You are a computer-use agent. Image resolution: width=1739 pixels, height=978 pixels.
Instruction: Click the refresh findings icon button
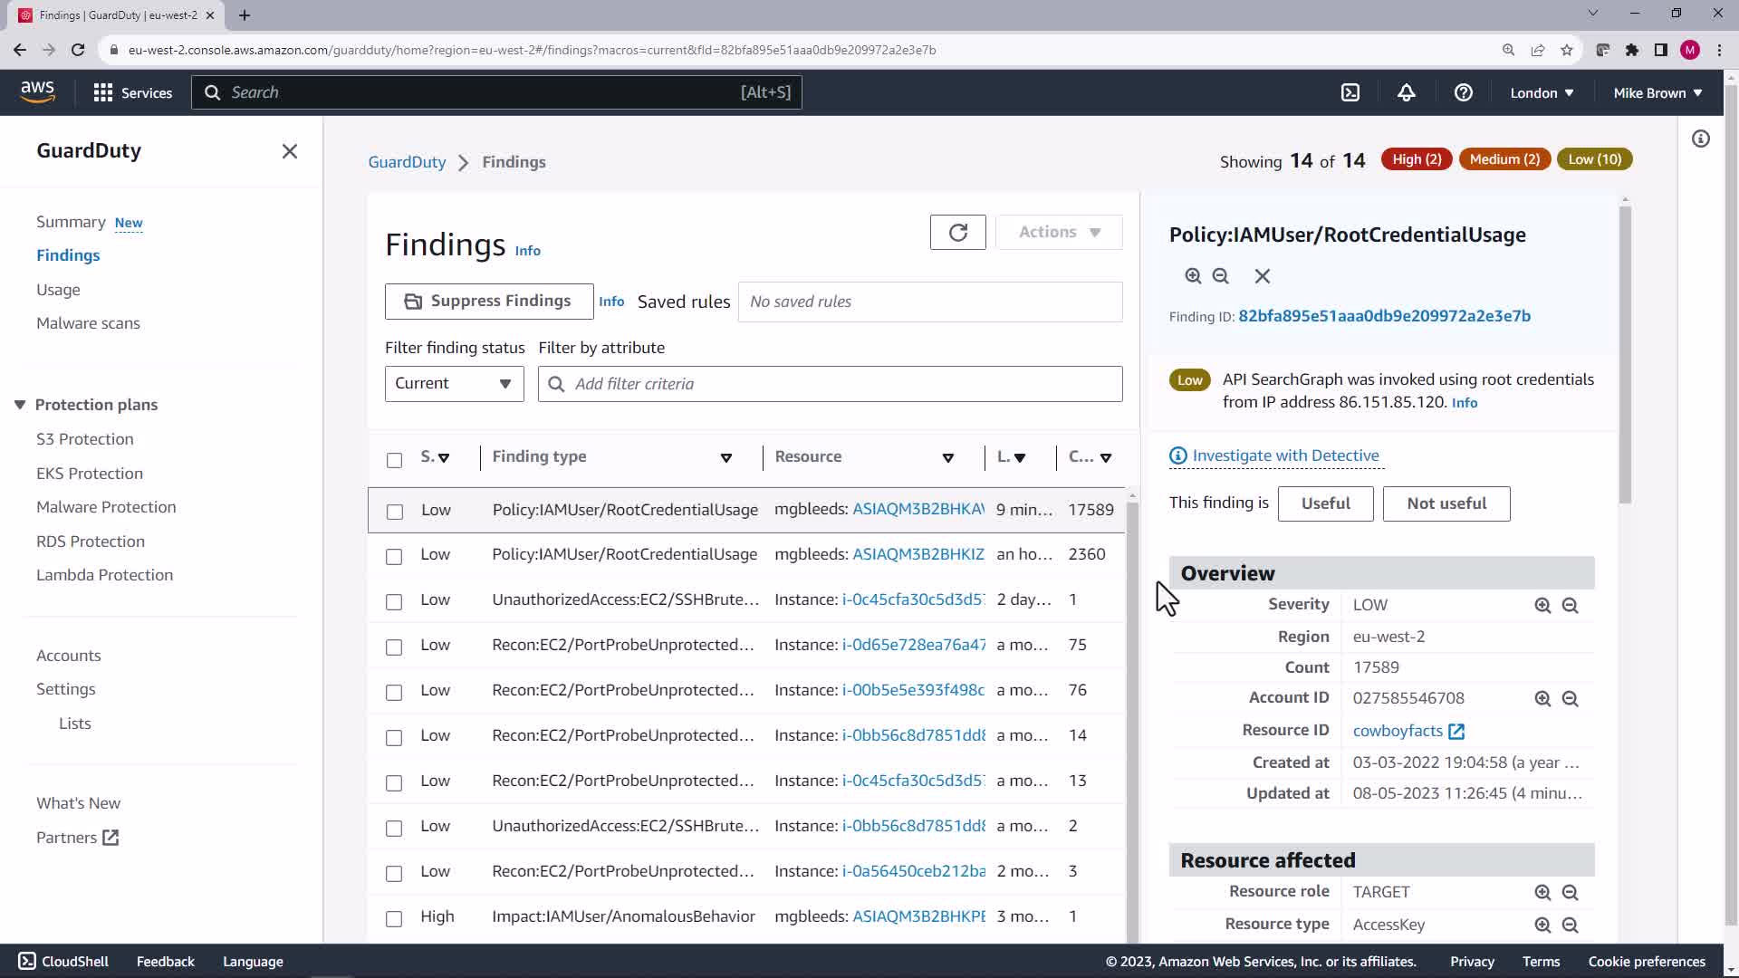(x=957, y=233)
